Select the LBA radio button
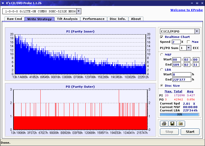The image size is (205, 146). pyautogui.click(x=162, y=69)
